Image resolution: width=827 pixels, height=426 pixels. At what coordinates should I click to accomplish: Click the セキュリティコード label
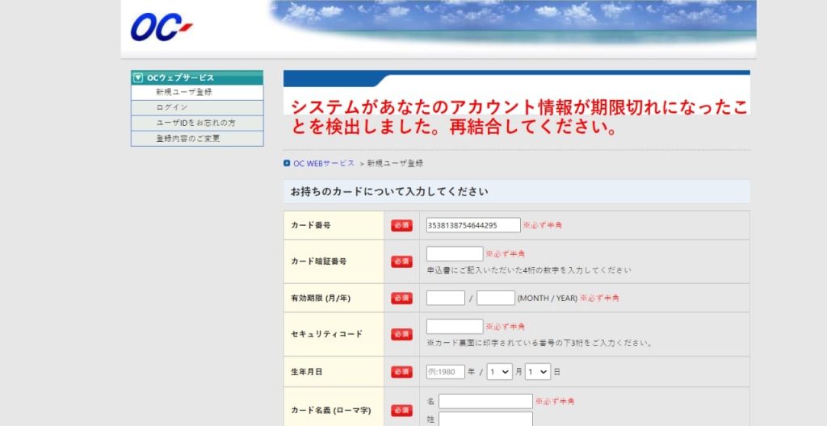[326, 334]
